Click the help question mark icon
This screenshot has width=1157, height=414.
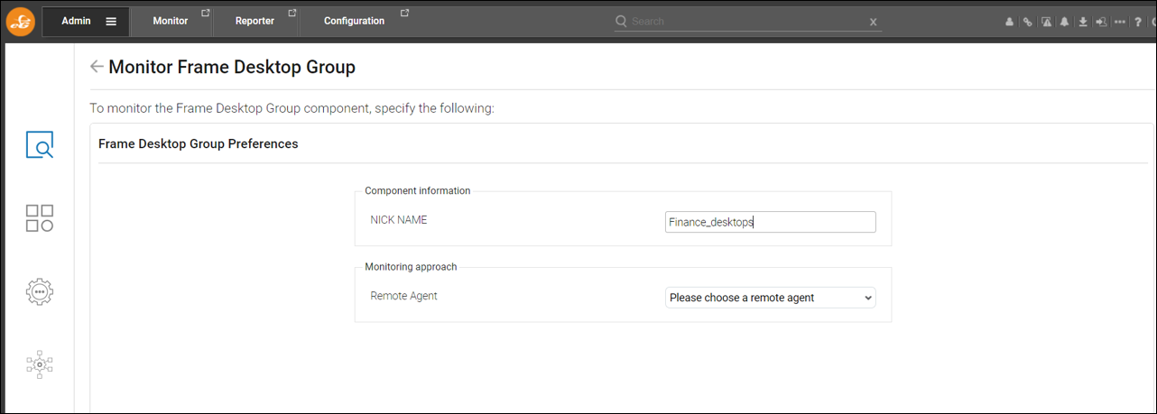click(x=1138, y=22)
